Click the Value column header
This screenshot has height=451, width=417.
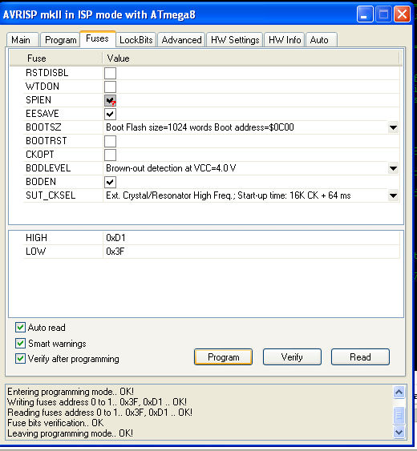click(251, 58)
